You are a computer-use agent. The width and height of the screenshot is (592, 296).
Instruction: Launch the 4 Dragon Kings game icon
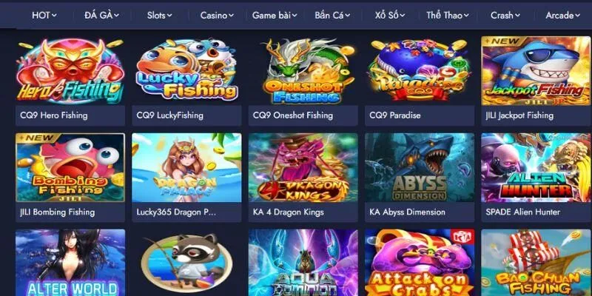(x=303, y=167)
